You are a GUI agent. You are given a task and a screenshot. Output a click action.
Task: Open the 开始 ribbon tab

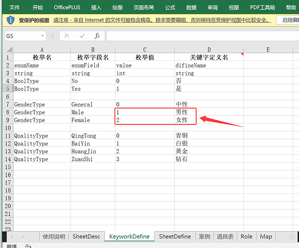[x=38, y=7]
